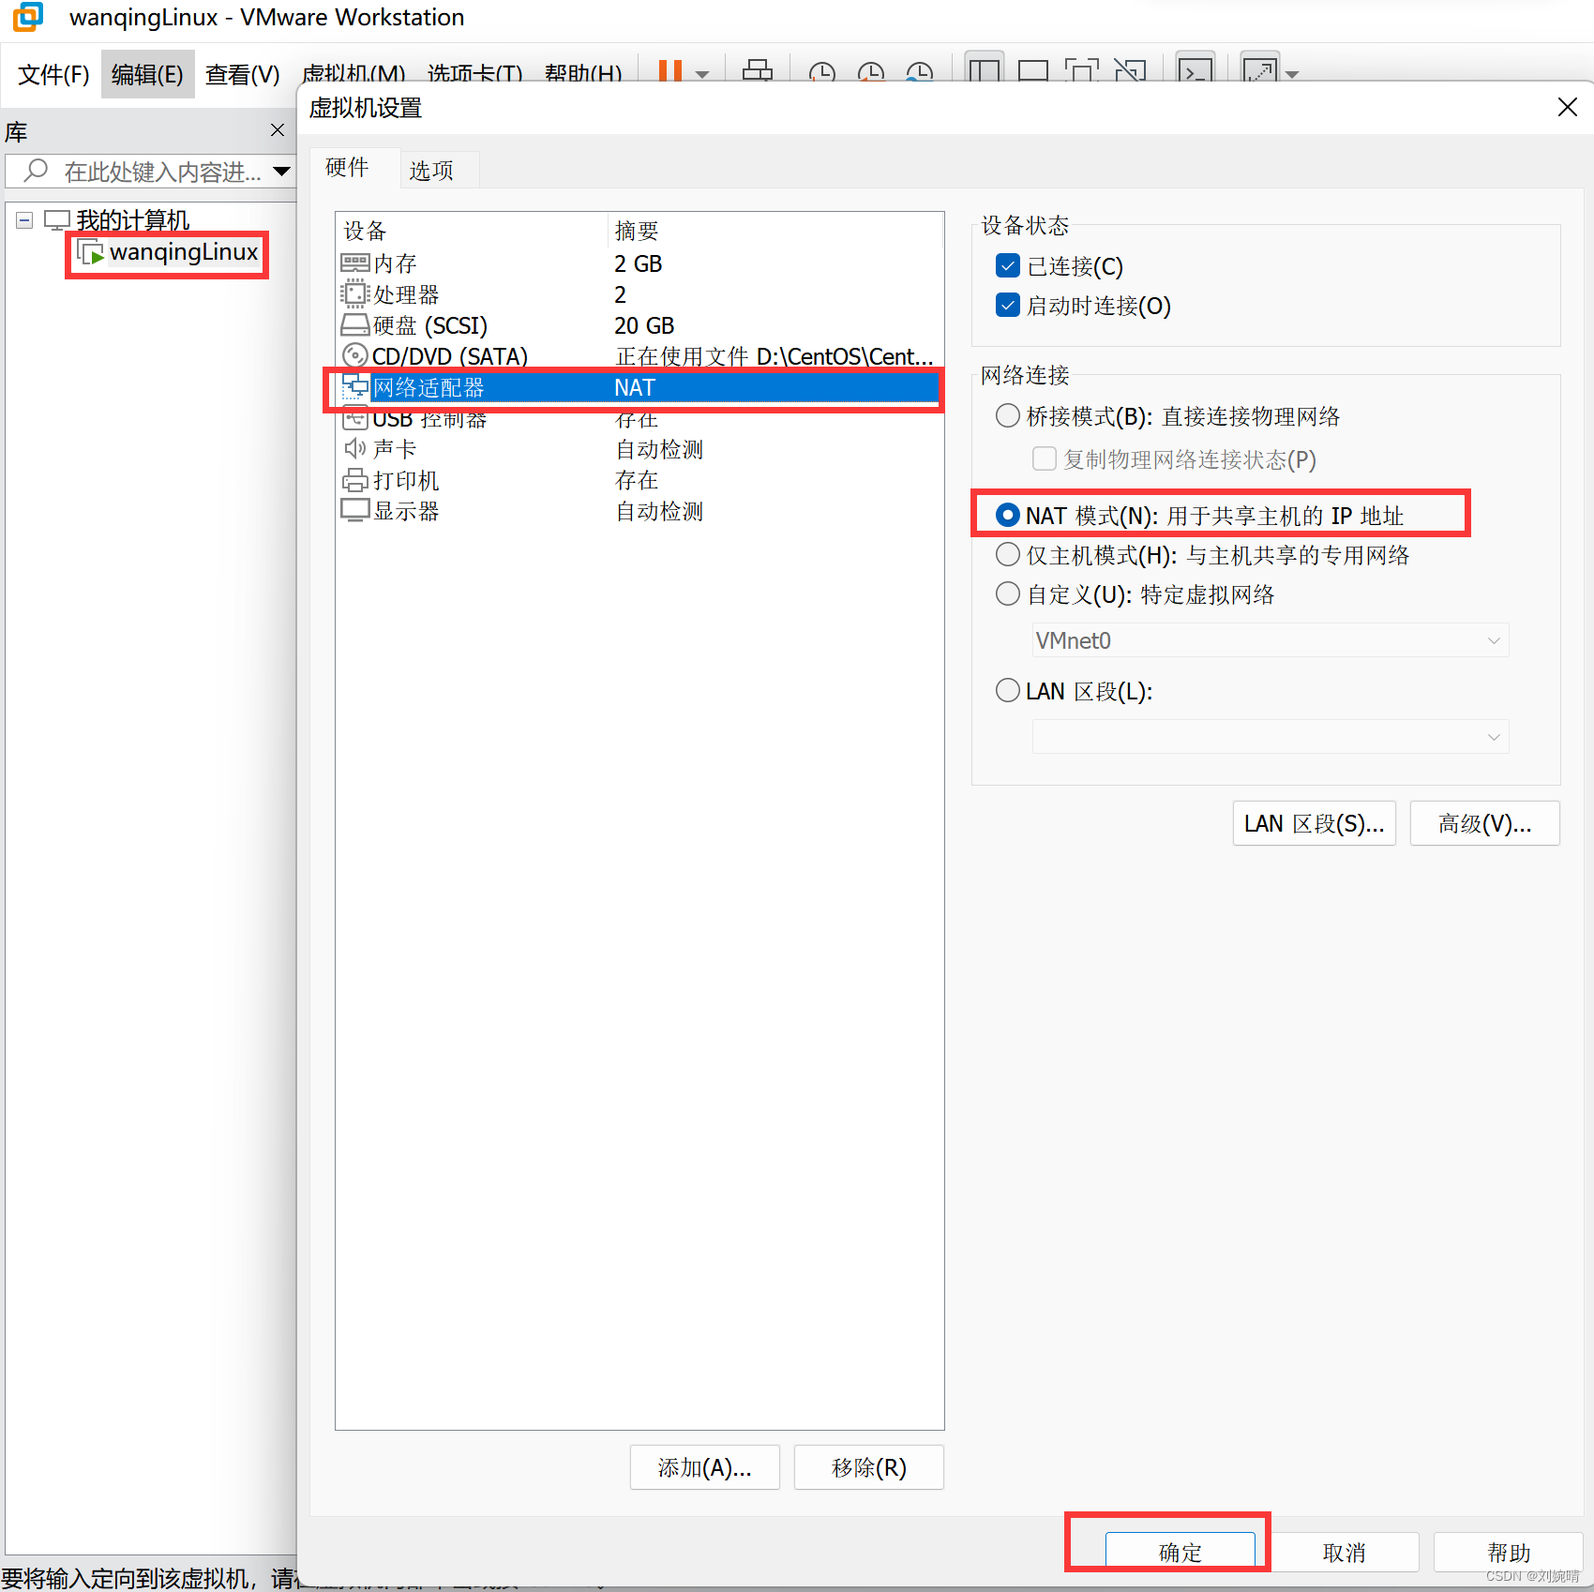The height and width of the screenshot is (1592, 1594).
Task: Click the 20 GB disk summary value
Action: (x=644, y=325)
